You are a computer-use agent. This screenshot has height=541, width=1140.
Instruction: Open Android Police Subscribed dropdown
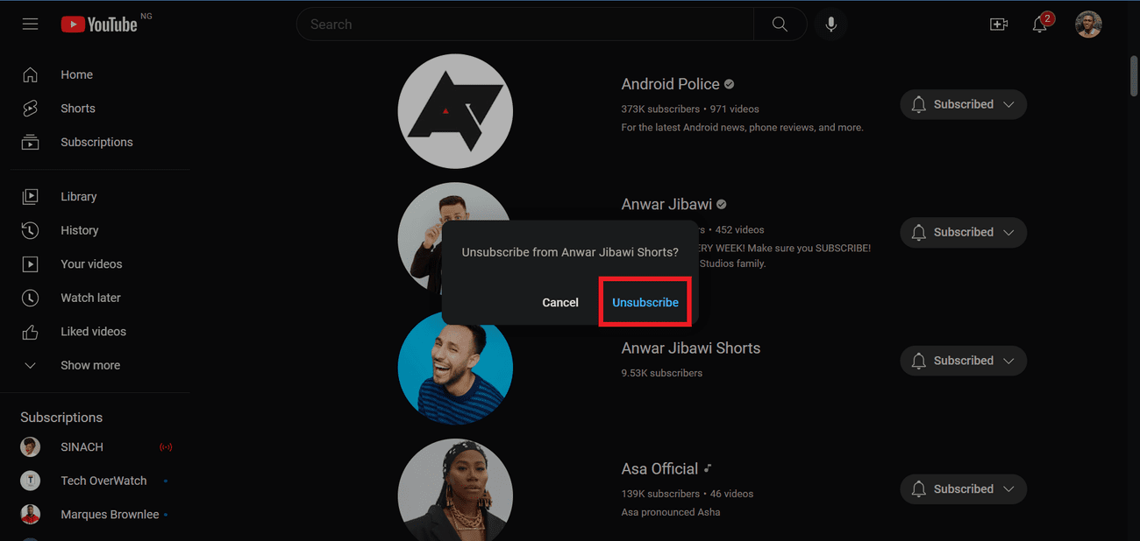tap(963, 104)
